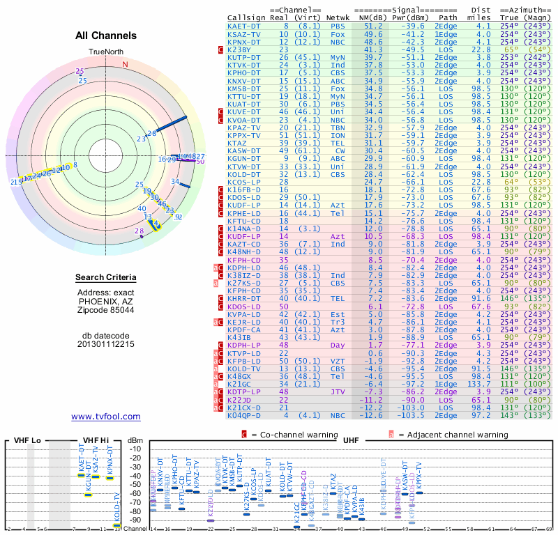558x535 pixels.
Task: Click the red co-channel legend icon
Action: [244, 435]
